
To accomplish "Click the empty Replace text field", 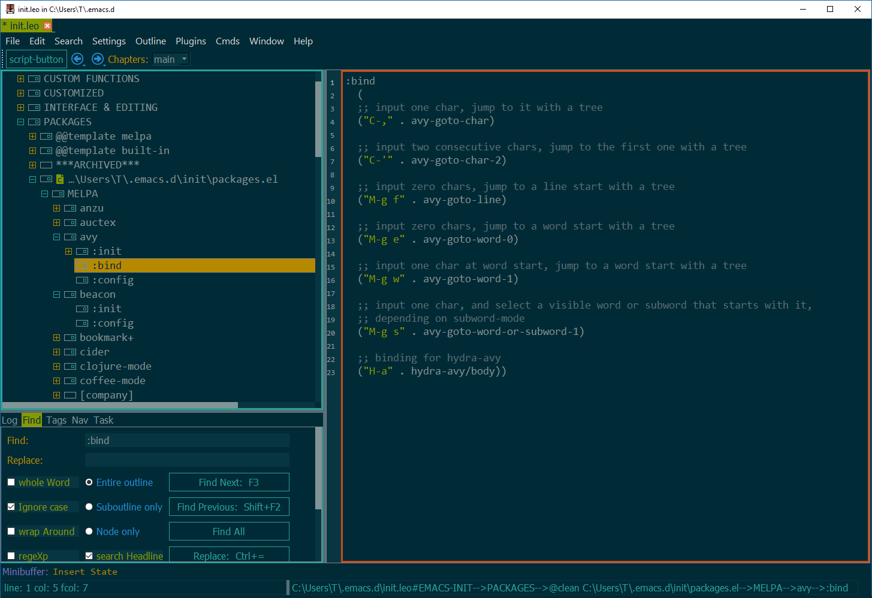I will coord(187,460).
